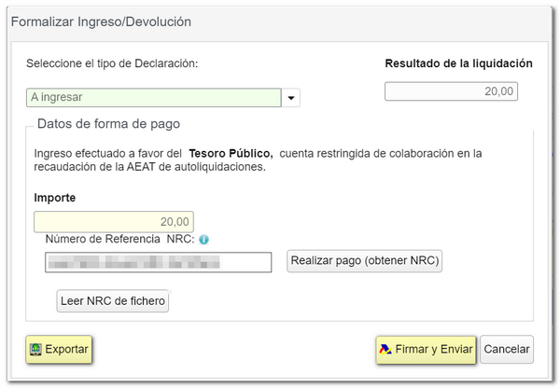Screen dimensions: 560x388
Task: Click the export icon on the Exportar button
Action: click(x=36, y=350)
